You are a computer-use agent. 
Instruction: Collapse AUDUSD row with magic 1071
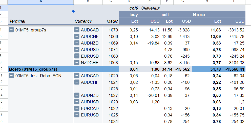(x=77, y=50)
